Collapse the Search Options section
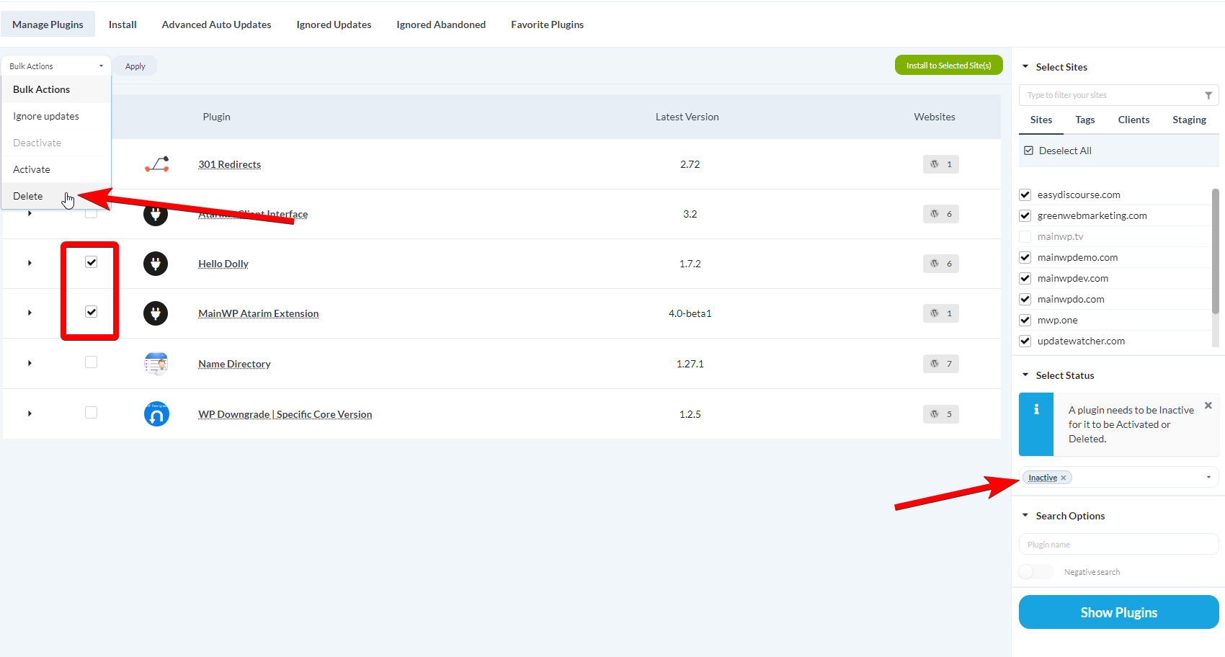The width and height of the screenshot is (1225, 657). [1025, 515]
